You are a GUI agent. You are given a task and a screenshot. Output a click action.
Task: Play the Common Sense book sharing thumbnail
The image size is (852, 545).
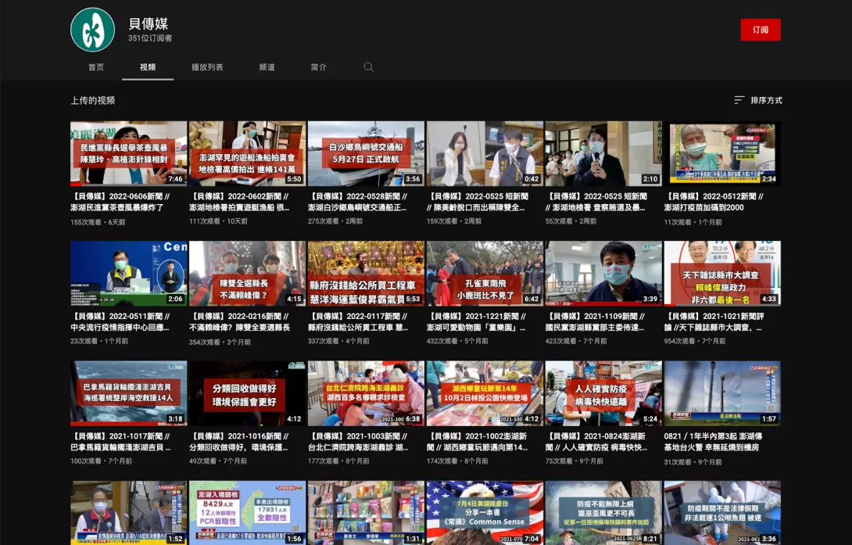[x=485, y=512]
